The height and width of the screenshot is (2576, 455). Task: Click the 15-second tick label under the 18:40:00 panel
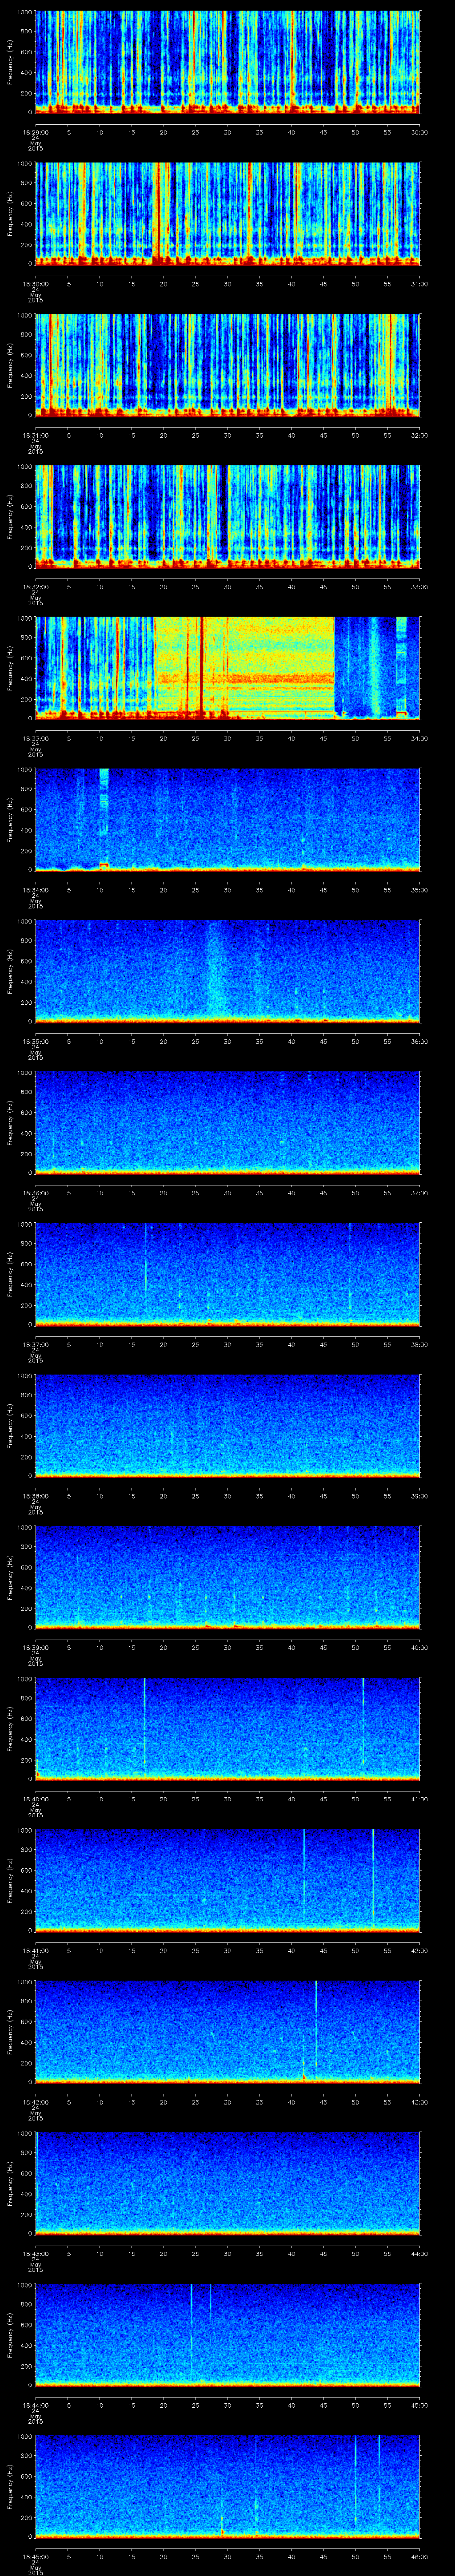(131, 1798)
